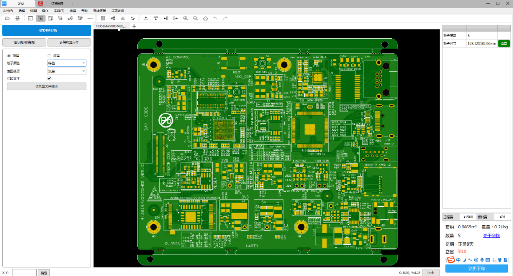Click the undo arrow icon
Viewport: 513px width, 276px height.
point(215,19)
